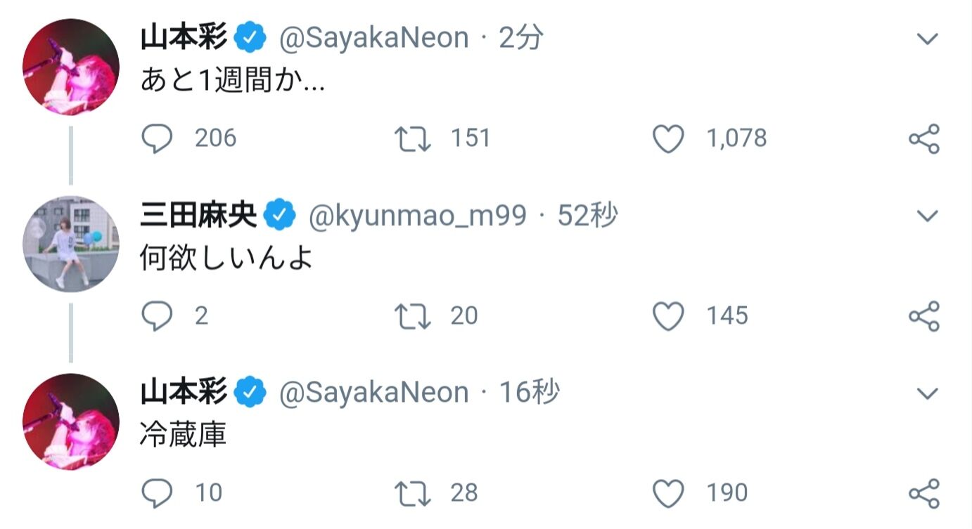The image size is (972, 529).
Task: Expand the menu chevron on 三田麻央's tweet
Action: click(928, 216)
